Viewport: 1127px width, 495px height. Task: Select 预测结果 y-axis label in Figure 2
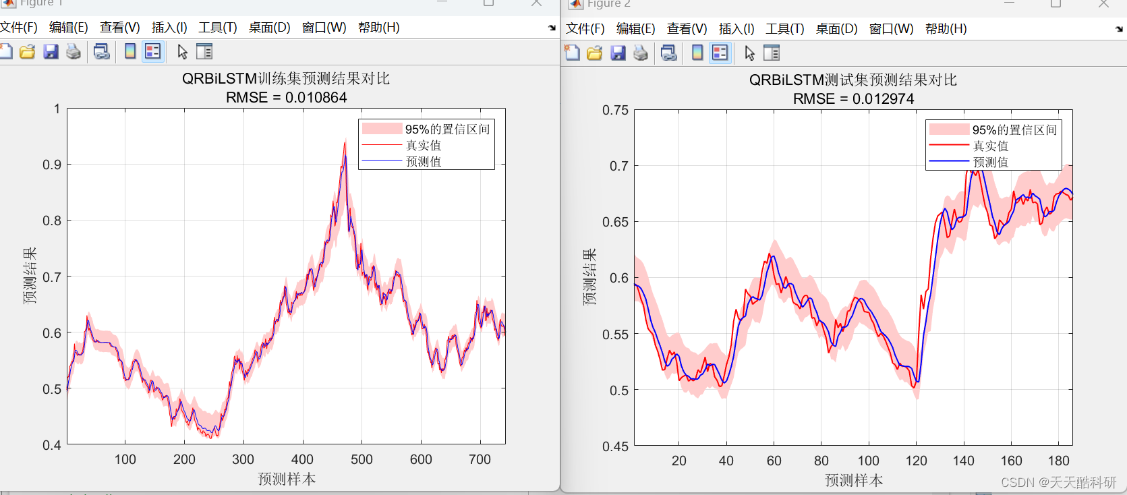[x=589, y=277]
